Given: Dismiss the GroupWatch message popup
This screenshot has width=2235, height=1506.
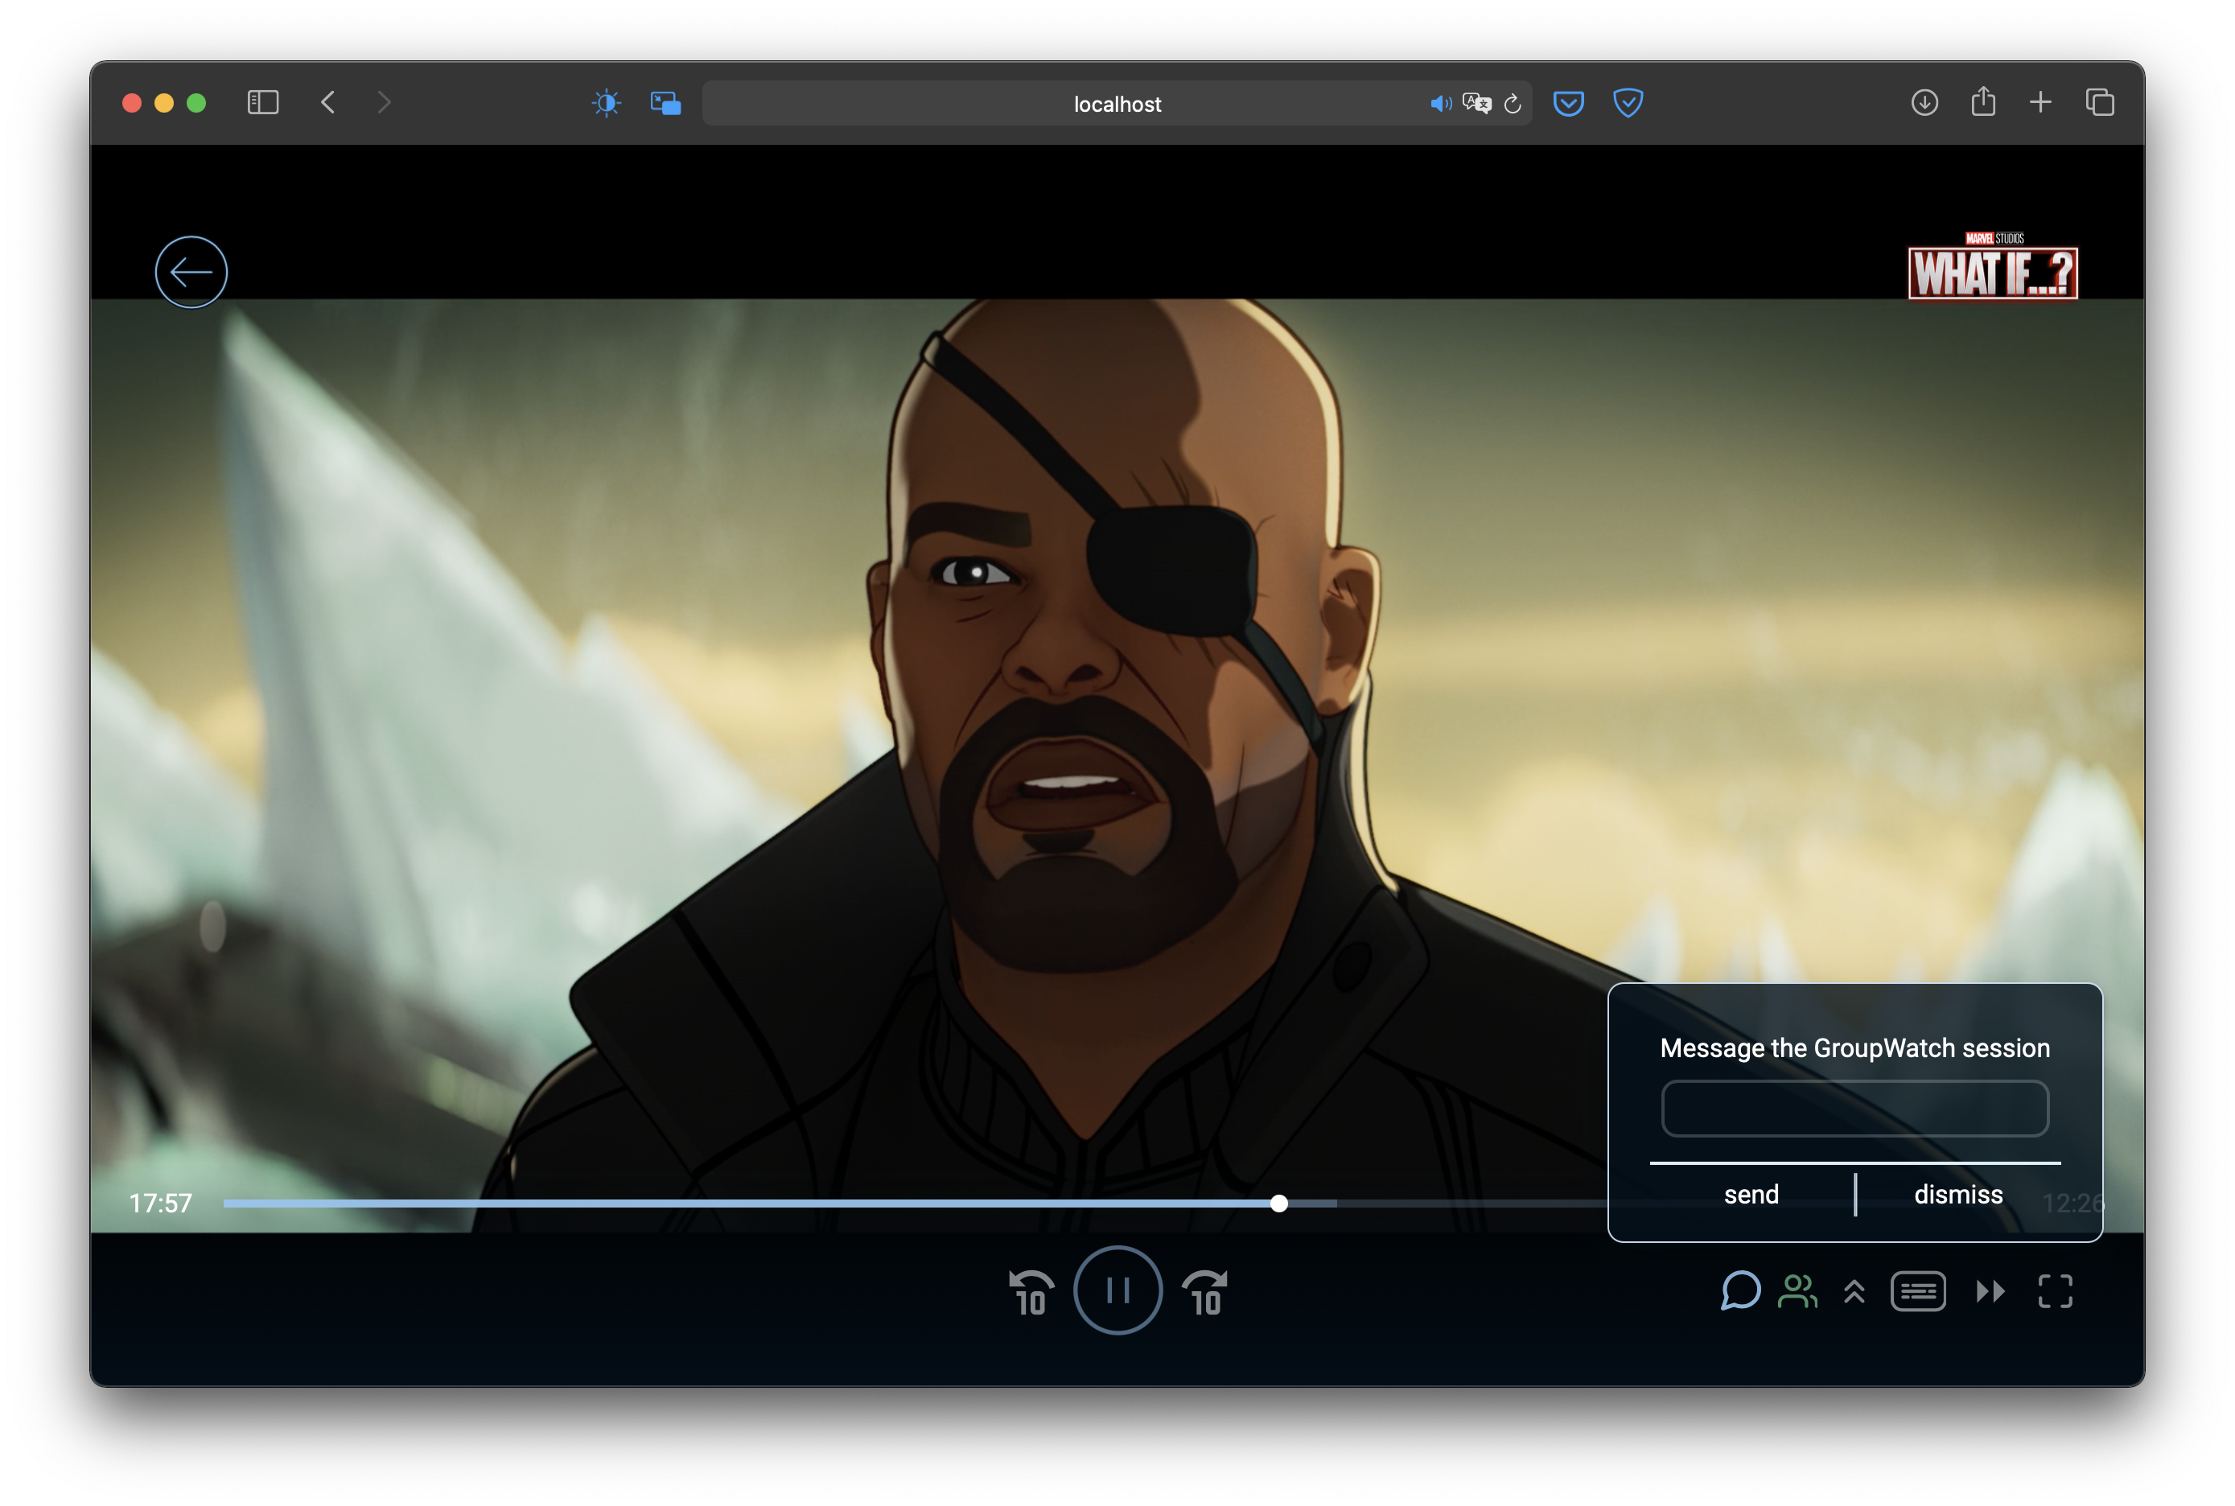Looking at the screenshot, I should click(x=1957, y=1194).
